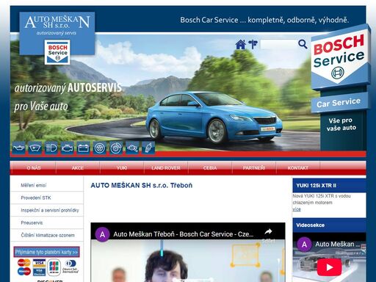The width and height of the screenshot is (376, 282).
Task: Click the Maestro card logo
Action: 24,272
